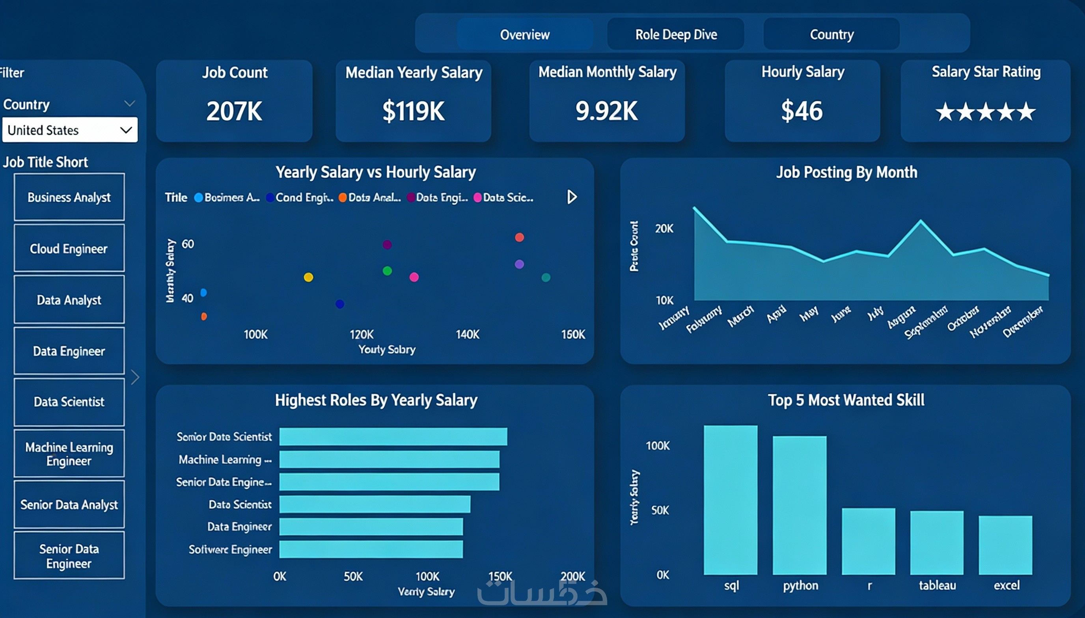Click the legend next-page arrow icon
The image size is (1085, 618).
(x=572, y=197)
